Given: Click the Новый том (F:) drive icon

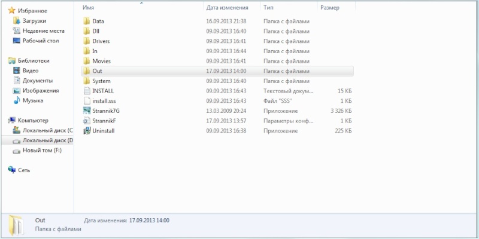Looking at the screenshot, I should point(17,151).
